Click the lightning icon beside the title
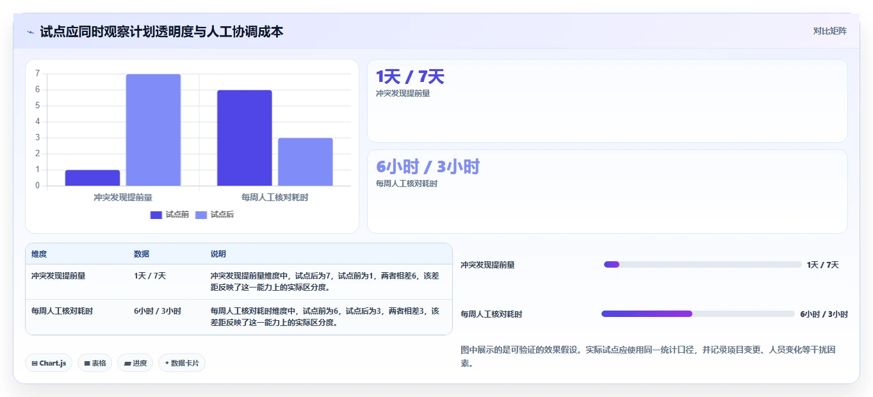873x397 pixels. (x=31, y=31)
